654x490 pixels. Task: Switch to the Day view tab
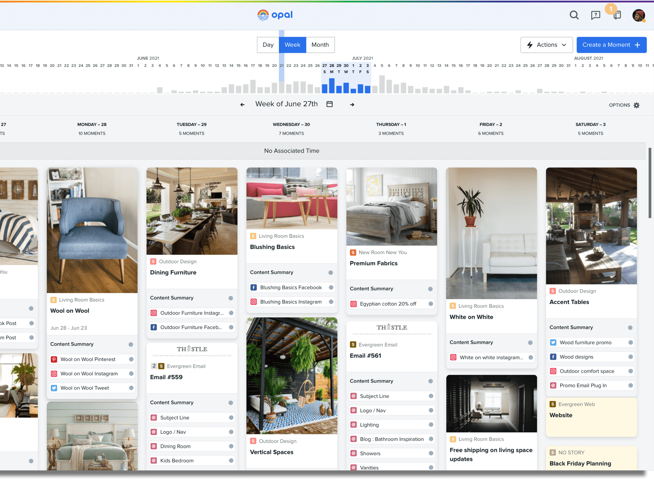(268, 45)
